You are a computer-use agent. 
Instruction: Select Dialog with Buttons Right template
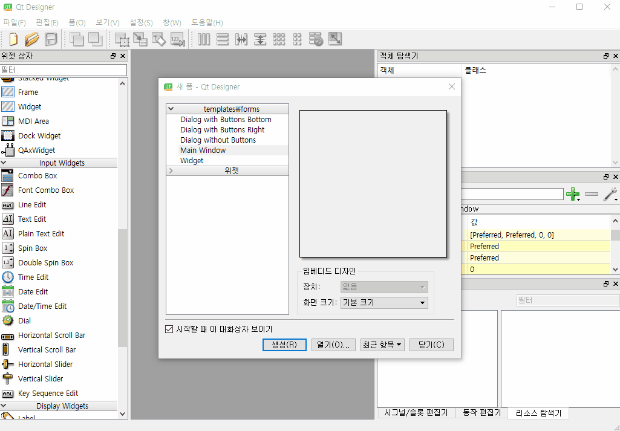pos(222,129)
